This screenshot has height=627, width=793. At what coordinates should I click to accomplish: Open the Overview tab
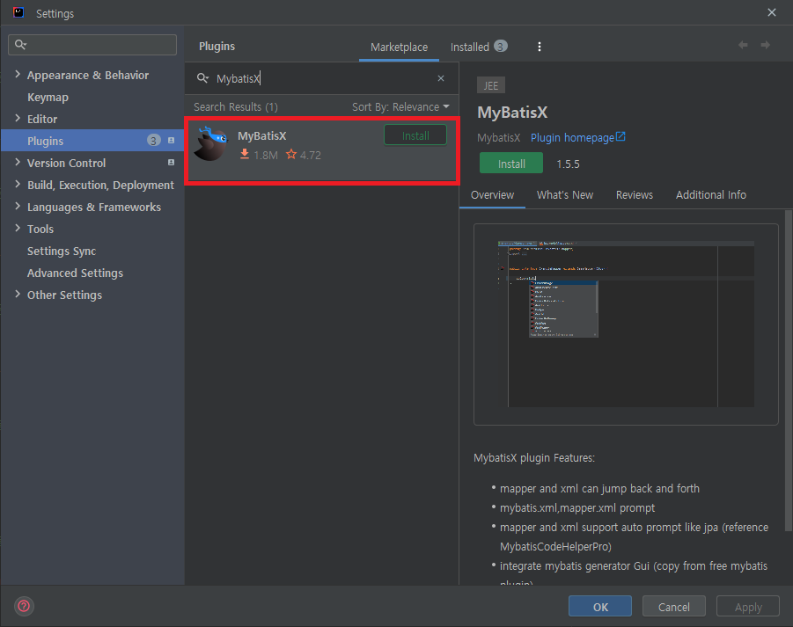click(492, 195)
